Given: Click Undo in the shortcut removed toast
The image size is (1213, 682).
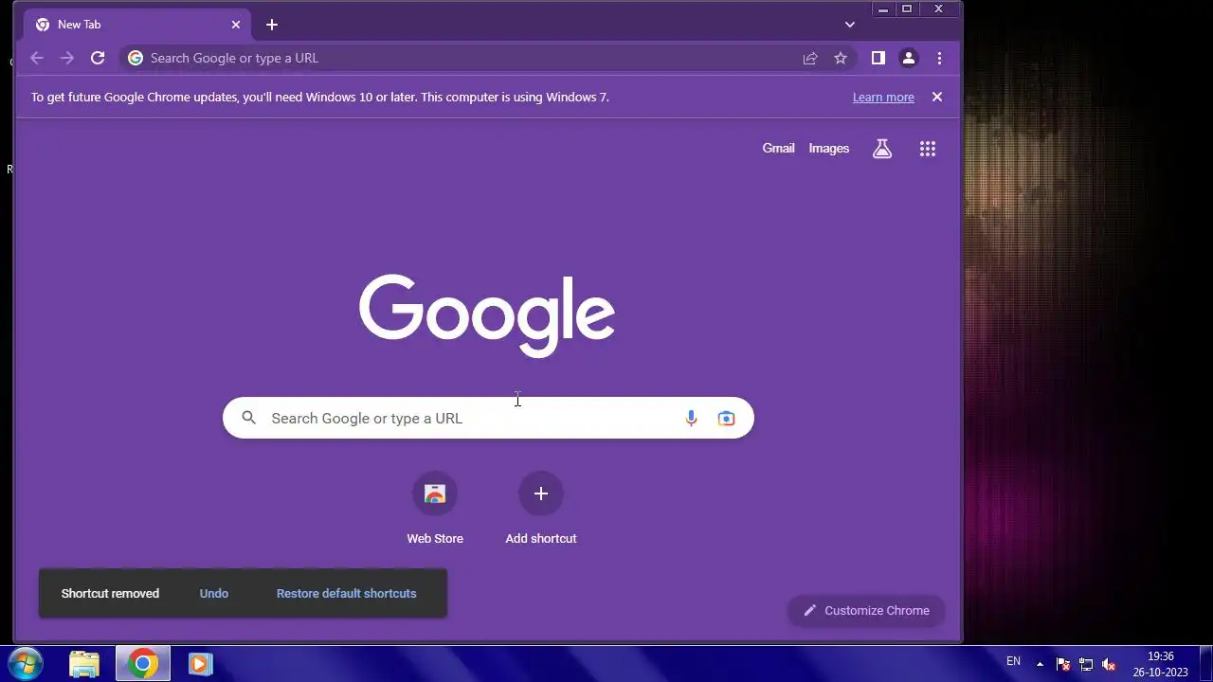Looking at the screenshot, I should [214, 593].
